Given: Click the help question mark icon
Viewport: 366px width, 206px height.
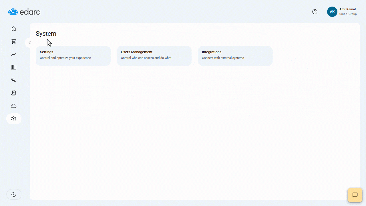Looking at the screenshot, I should coord(315,12).
